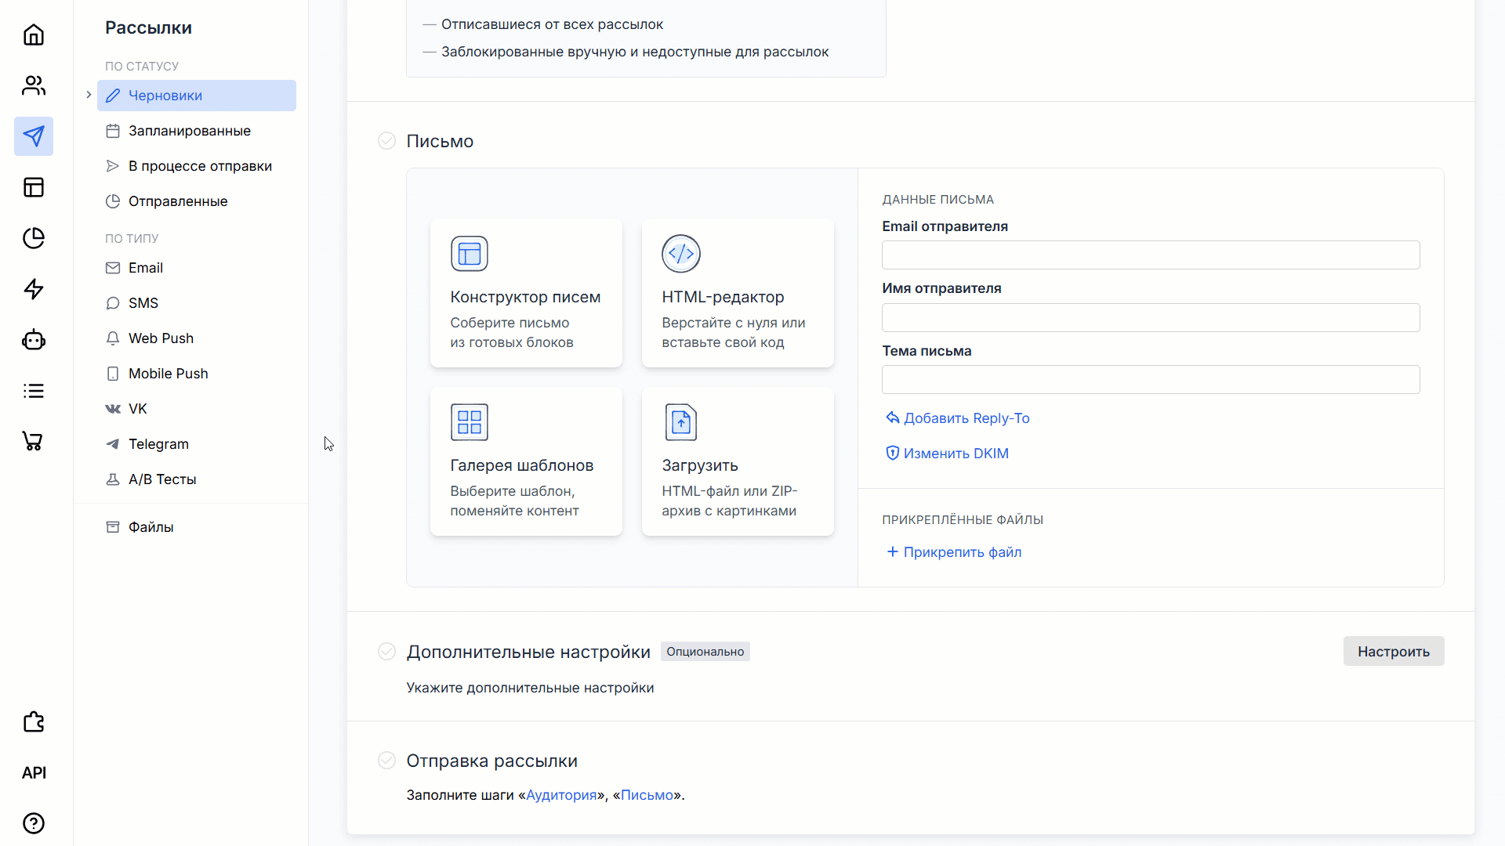Open the shopping cart icon

[x=33, y=441]
